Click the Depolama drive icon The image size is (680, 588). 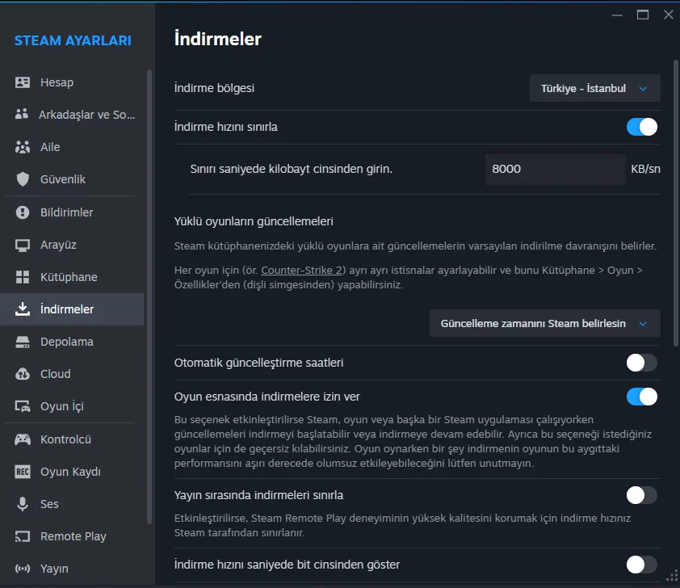23,342
